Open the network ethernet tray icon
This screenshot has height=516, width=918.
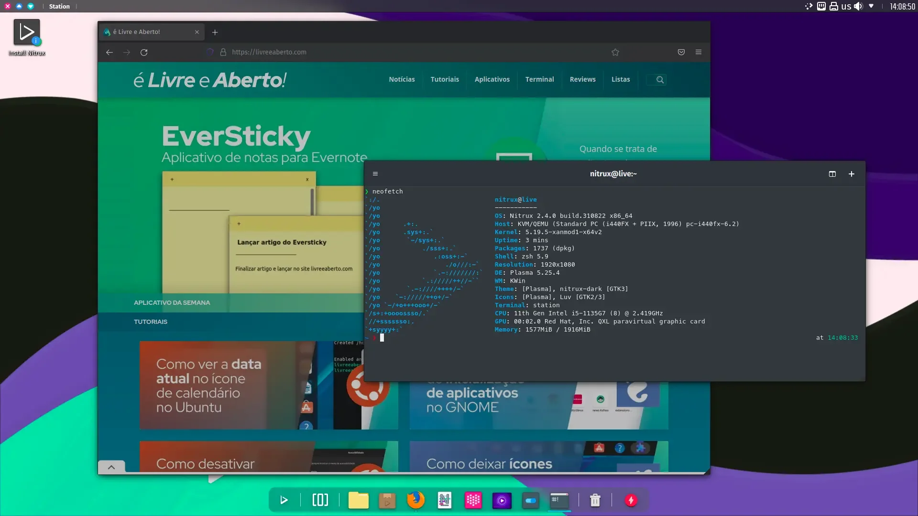point(821,6)
